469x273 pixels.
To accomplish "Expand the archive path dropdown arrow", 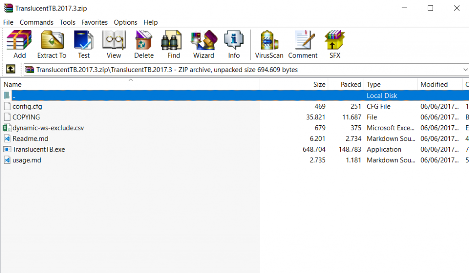I will tap(465, 70).
